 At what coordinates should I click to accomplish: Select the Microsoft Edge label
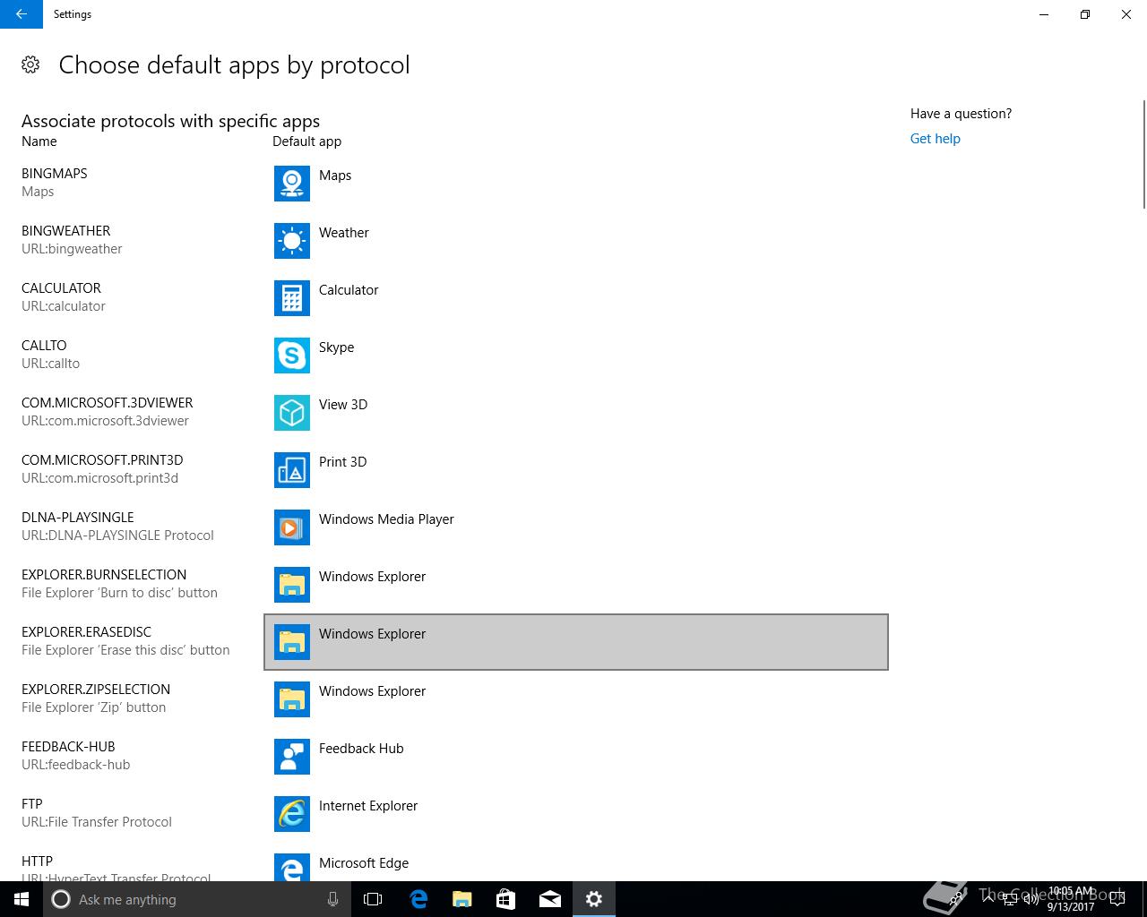[364, 863]
